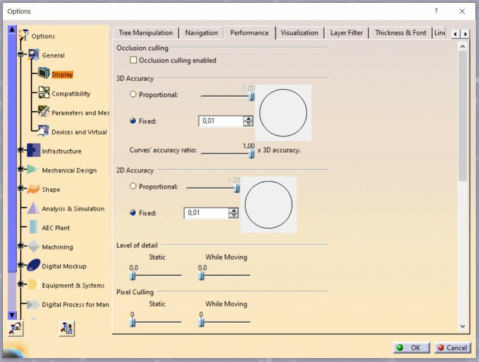The height and width of the screenshot is (362, 479).
Task: Confirm settings with the OK button
Action: coord(411,348)
